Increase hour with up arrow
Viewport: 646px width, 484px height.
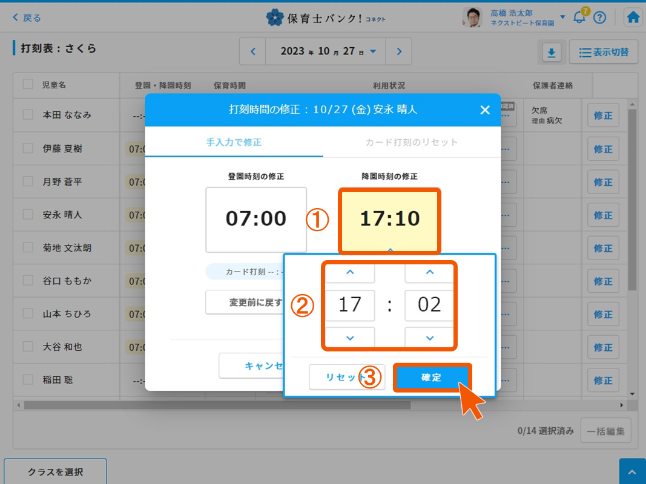350,273
